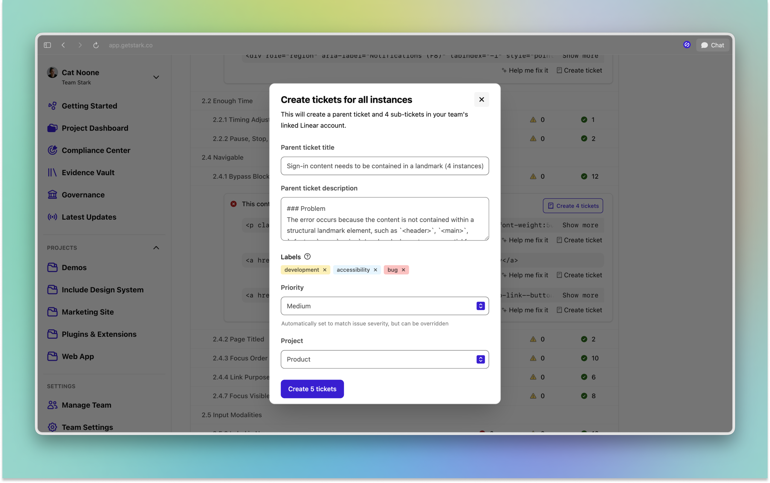
Task: Open Manage Team settings
Action: point(86,405)
